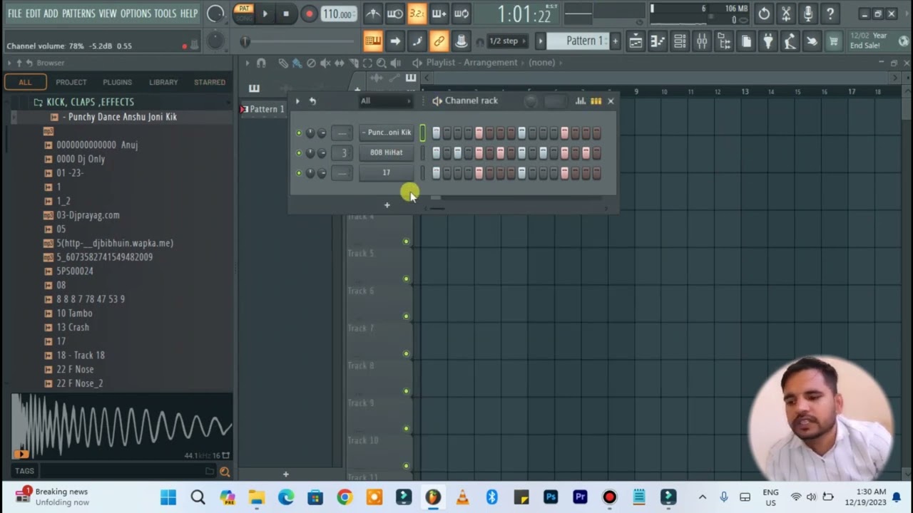Toggle typing keyboard to piano

tap(372, 41)
